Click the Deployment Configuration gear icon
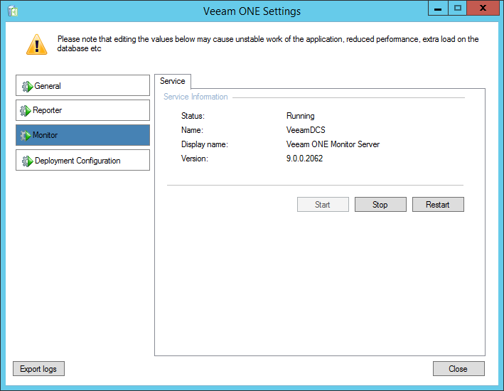504x391 pixels. [27, 161]
